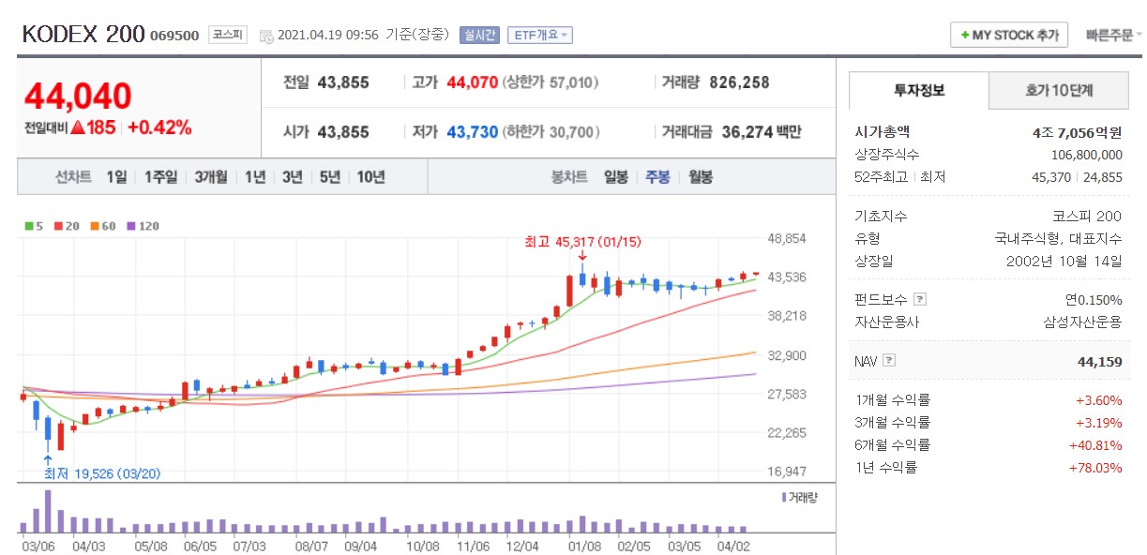Open the ETF개요 dropdown
The height and width of the screenshot is (555, 1147).
tap(540, 35)
